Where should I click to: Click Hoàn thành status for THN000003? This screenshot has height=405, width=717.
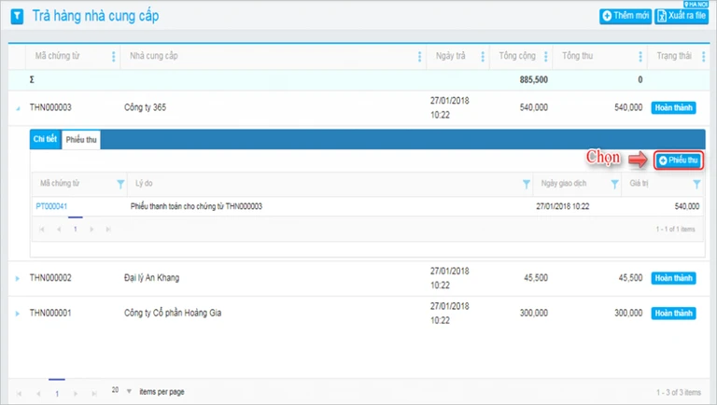point(673,108)
